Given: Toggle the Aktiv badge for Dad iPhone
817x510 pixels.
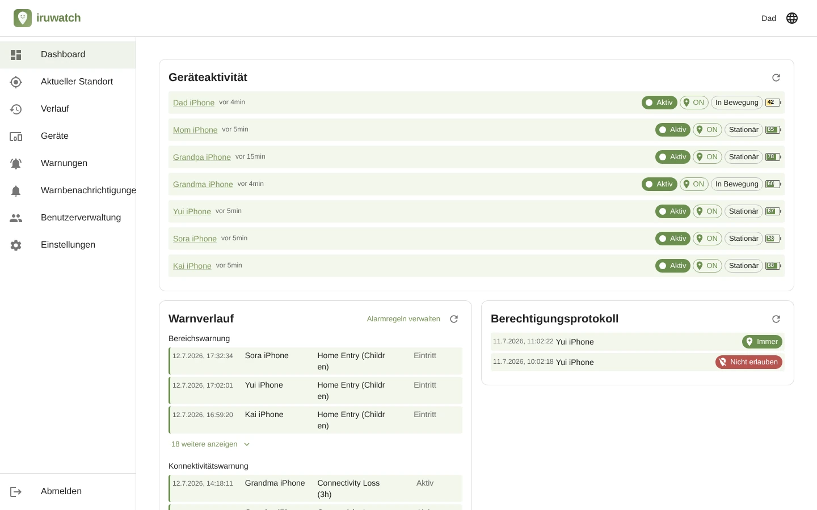Looking at the screenshot, I should pos(659,103).
